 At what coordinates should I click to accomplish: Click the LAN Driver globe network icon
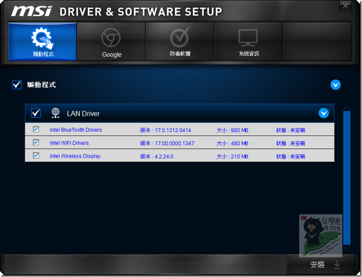[55, 113]
